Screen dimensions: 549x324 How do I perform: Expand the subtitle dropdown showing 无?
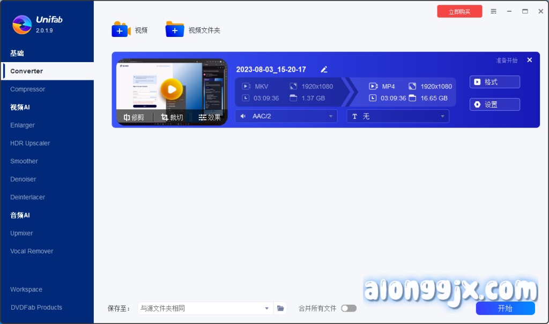pyautogui.click(x=397, y=116)
